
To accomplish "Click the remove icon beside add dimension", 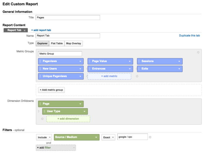I will 42,119.
